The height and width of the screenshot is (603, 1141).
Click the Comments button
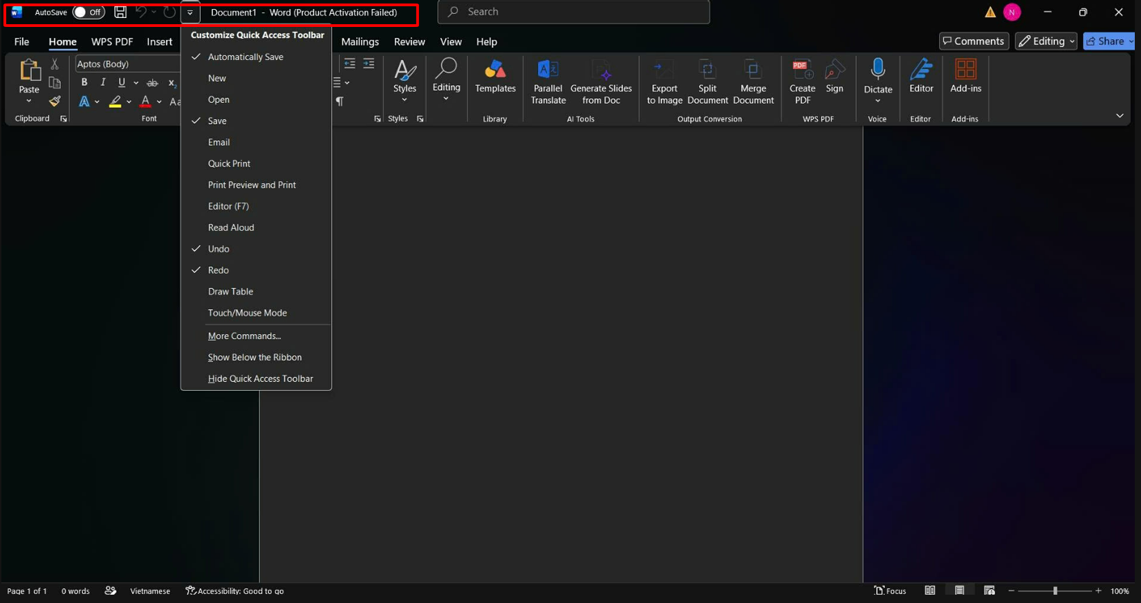(x=974, y=41)
